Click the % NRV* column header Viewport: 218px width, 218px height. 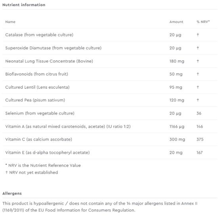pyautogui.click(x=203, y=22)
